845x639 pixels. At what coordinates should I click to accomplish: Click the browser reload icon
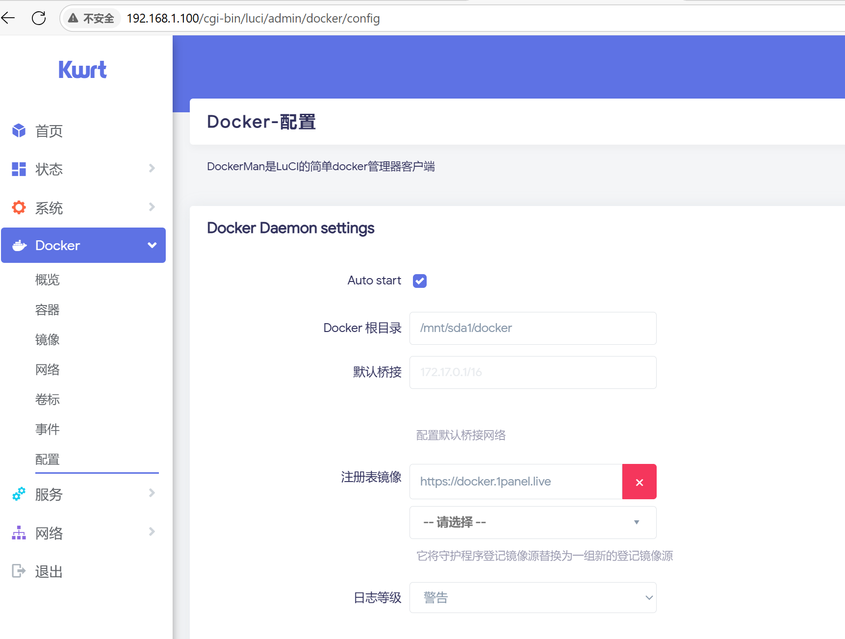[39, 18]
